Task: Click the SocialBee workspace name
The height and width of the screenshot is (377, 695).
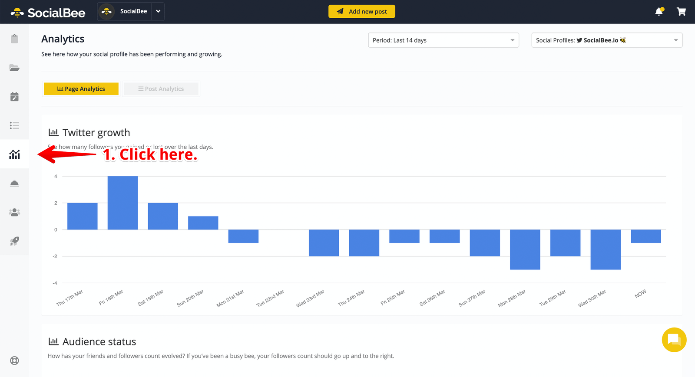Action: (134, 11)
